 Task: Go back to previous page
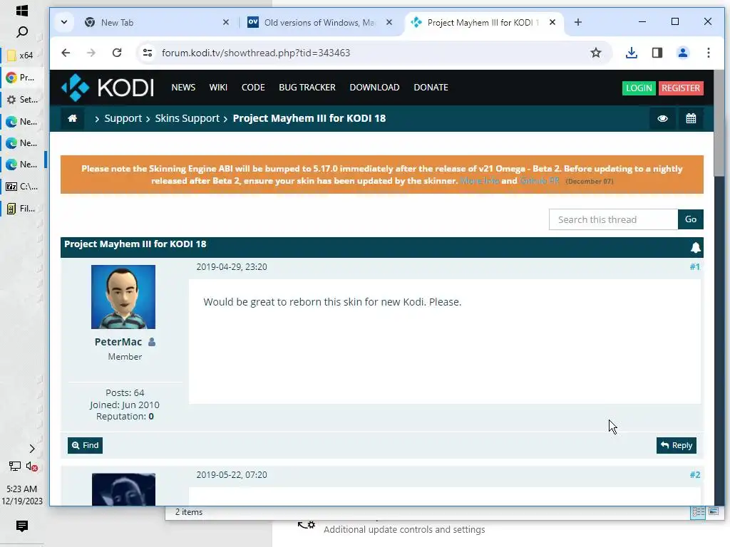(66, 53)
